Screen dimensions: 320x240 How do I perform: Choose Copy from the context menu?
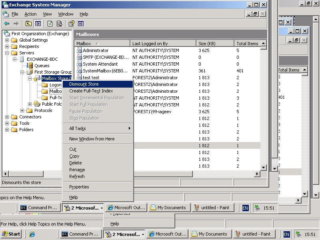point(98,156)
